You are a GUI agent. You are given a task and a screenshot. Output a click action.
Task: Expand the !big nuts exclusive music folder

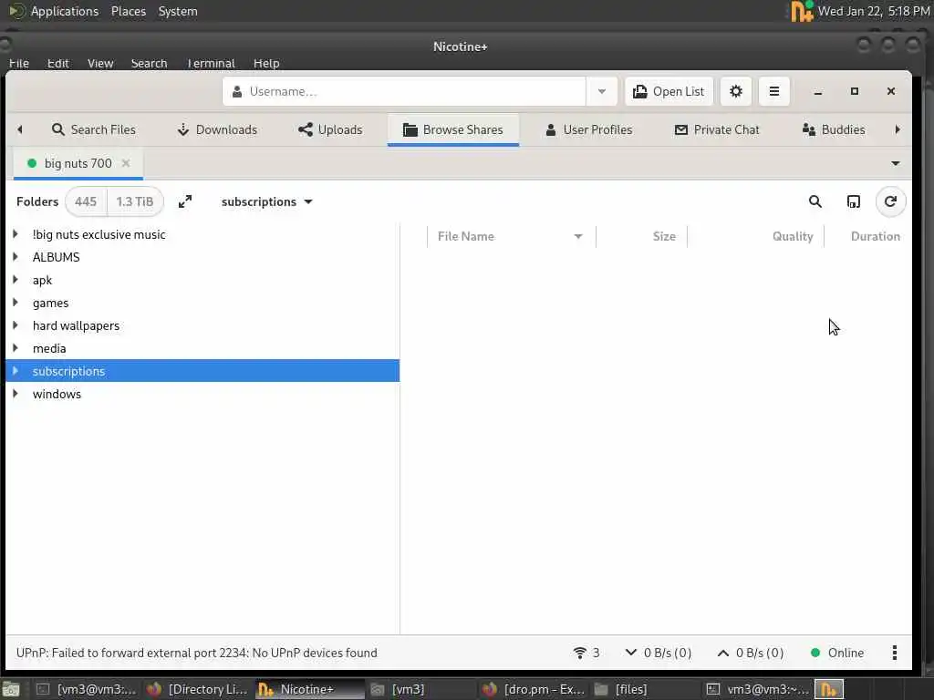(x=16, y=234)
